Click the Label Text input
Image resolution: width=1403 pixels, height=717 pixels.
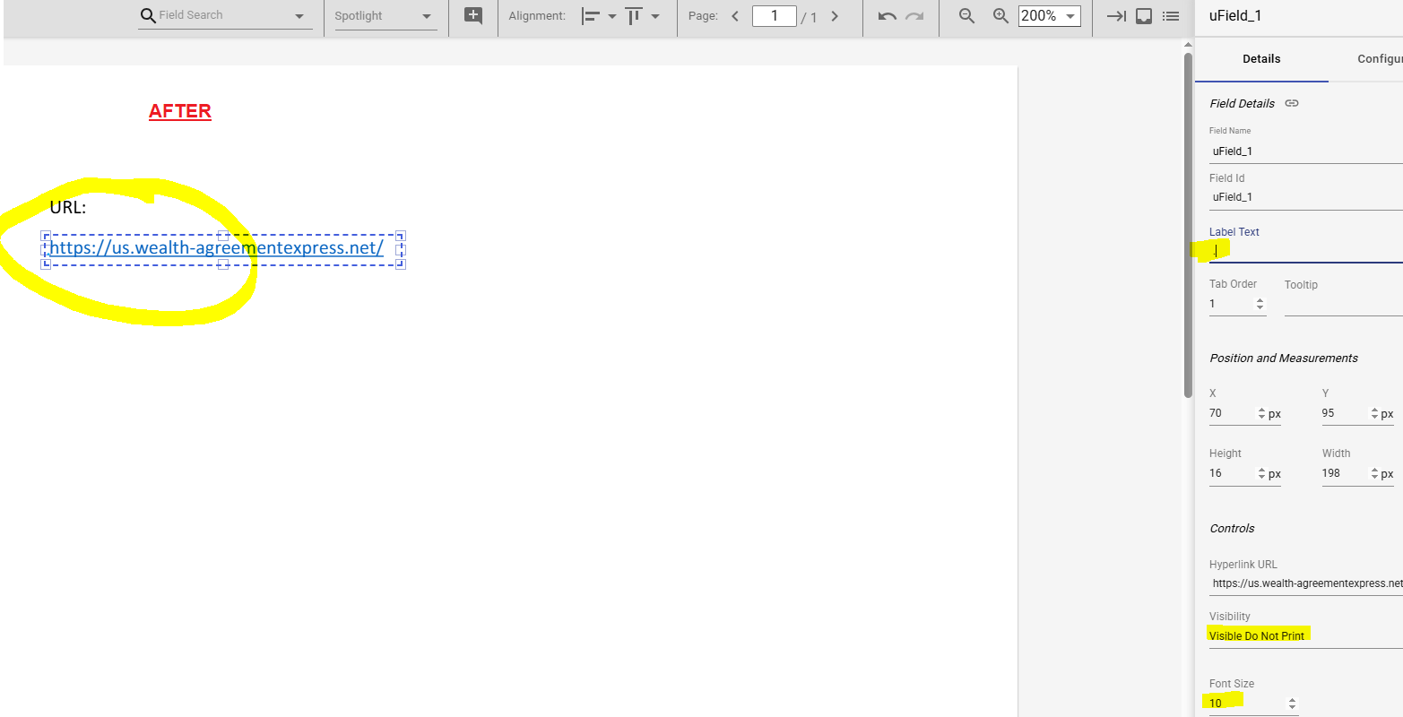(1306, 251)
